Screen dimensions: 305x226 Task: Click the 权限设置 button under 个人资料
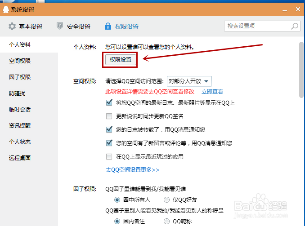pos(121,59)
